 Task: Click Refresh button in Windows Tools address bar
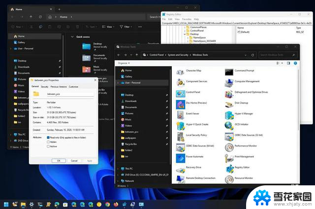coord(252,55)
